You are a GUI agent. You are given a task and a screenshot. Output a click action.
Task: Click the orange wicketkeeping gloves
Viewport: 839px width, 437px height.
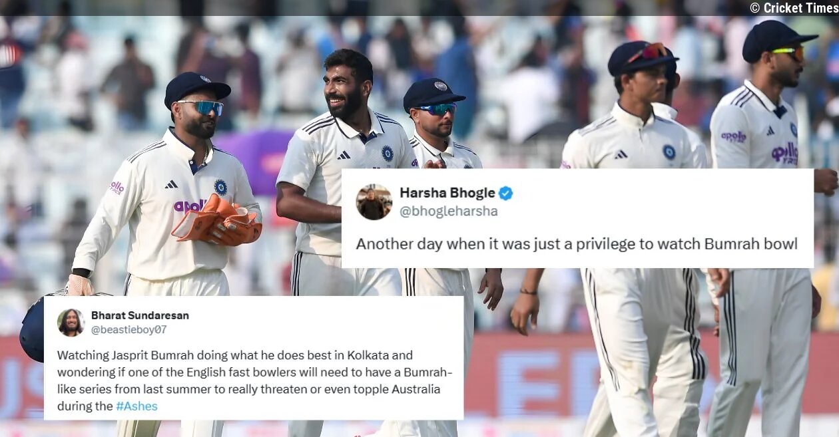pos(216,219)
